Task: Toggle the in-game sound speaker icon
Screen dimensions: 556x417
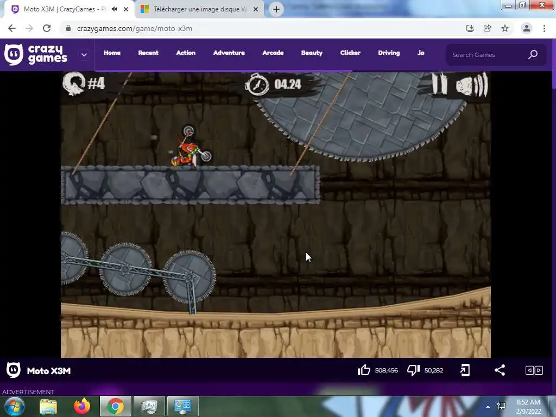Action: [x=472, y=84]
